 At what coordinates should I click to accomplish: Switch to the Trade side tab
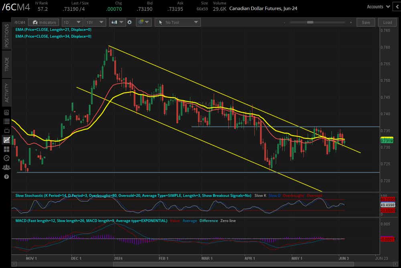pyautogui.click(x=6, y=64)
